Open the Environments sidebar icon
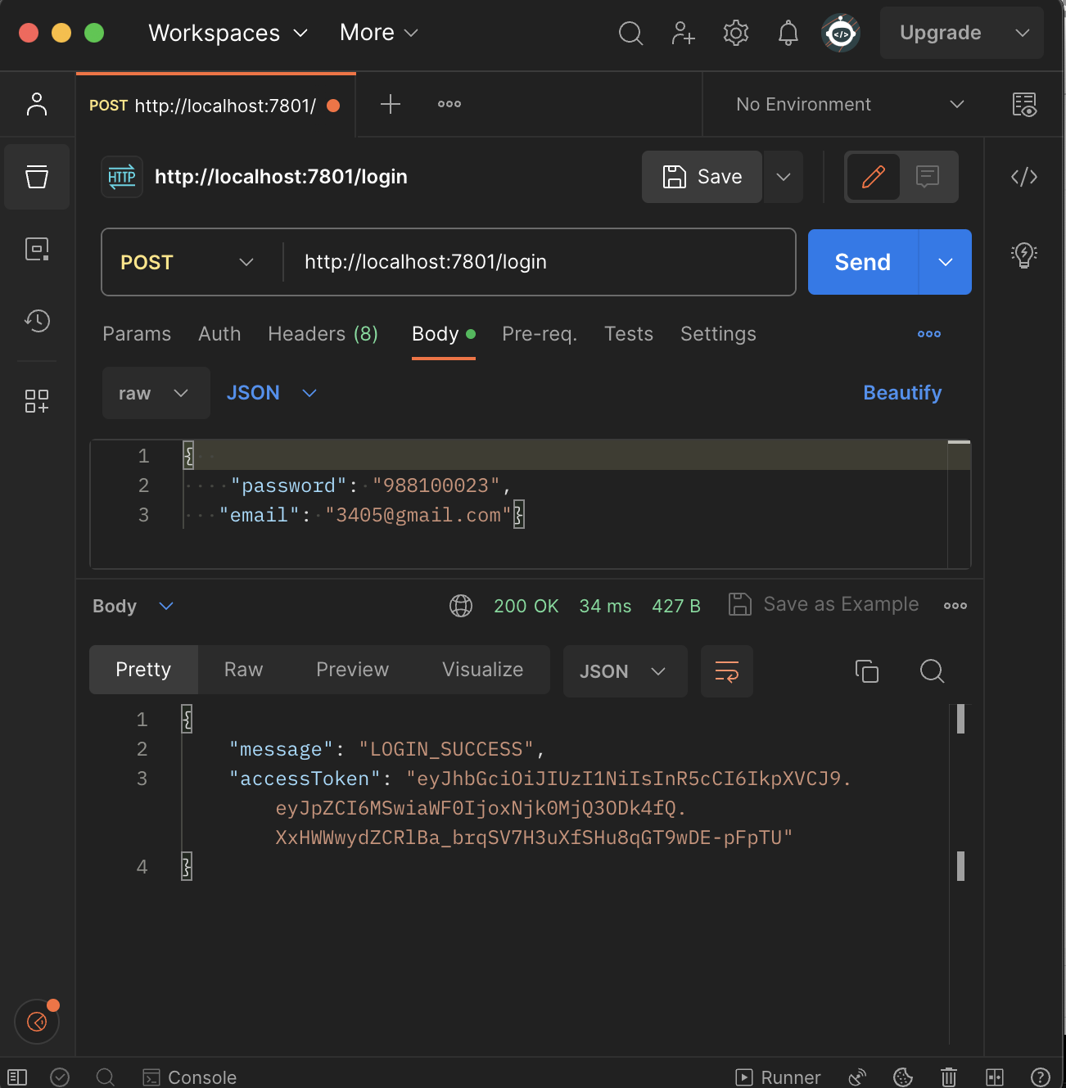Viewport: 1066px width, 1088px height. pos(37,249)
